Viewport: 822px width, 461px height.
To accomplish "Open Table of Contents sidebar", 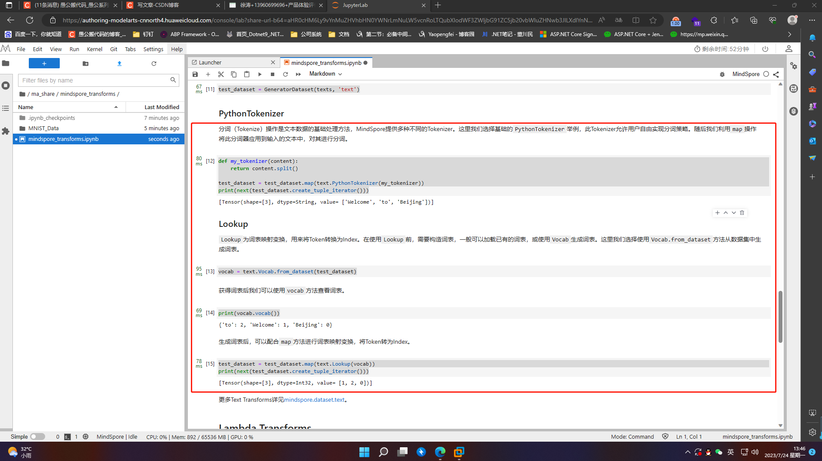I will (6, 108).
